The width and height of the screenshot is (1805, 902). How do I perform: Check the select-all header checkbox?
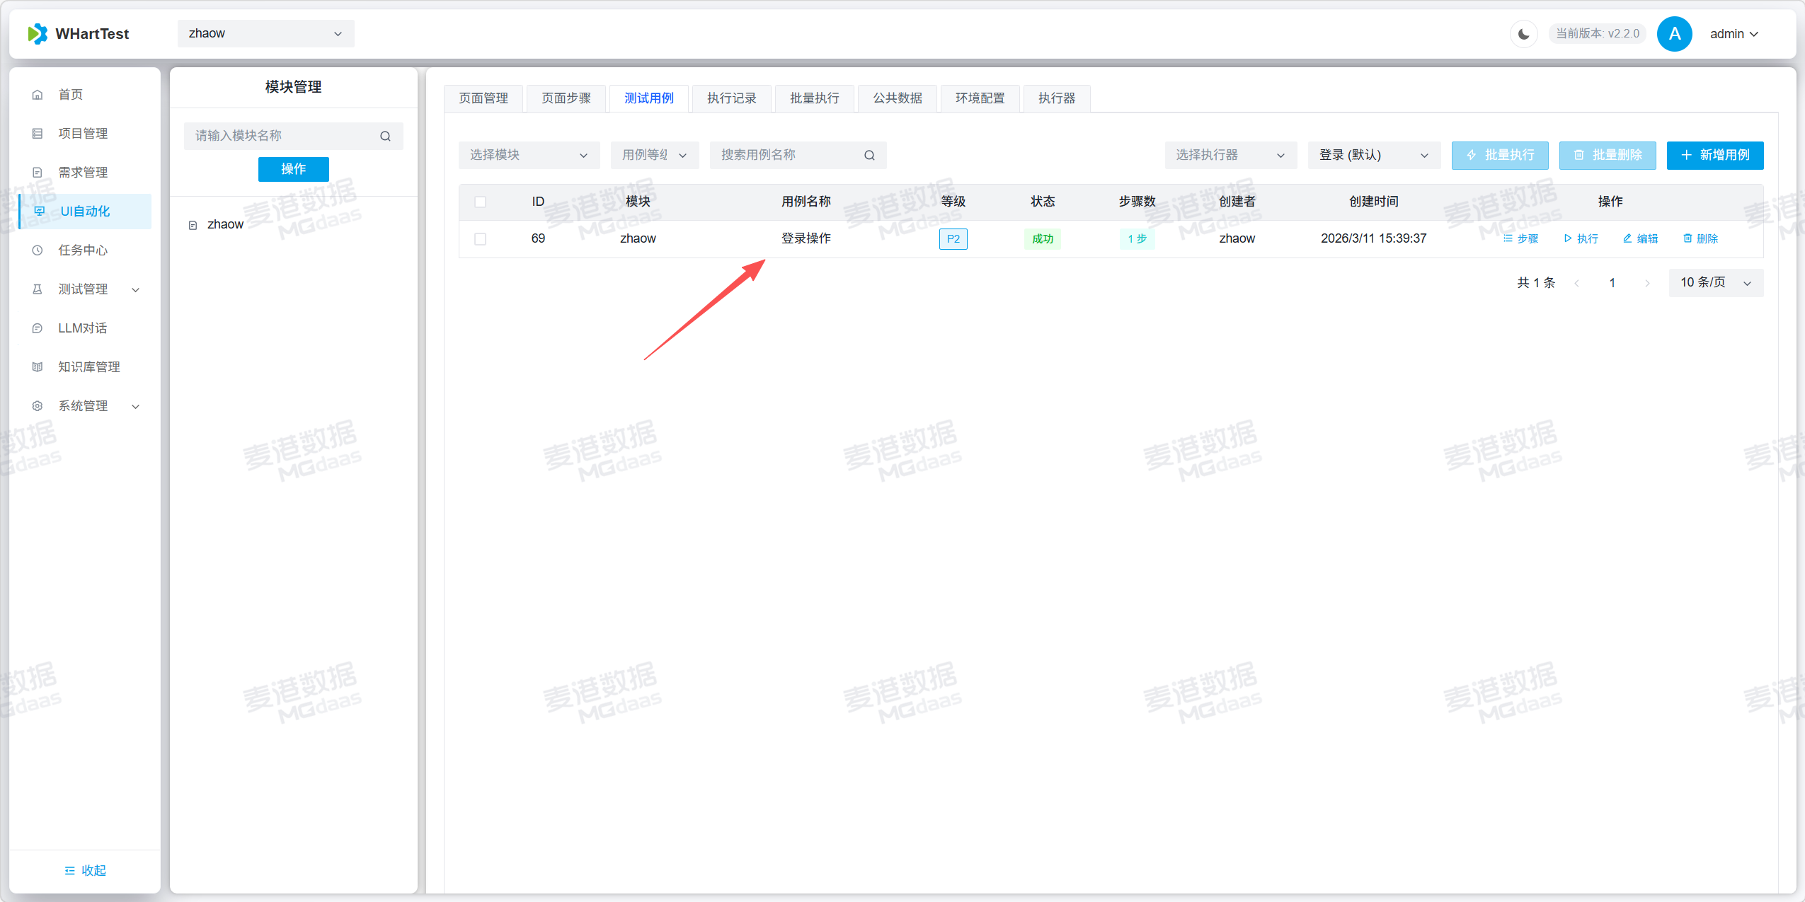(x=481, y=202)
